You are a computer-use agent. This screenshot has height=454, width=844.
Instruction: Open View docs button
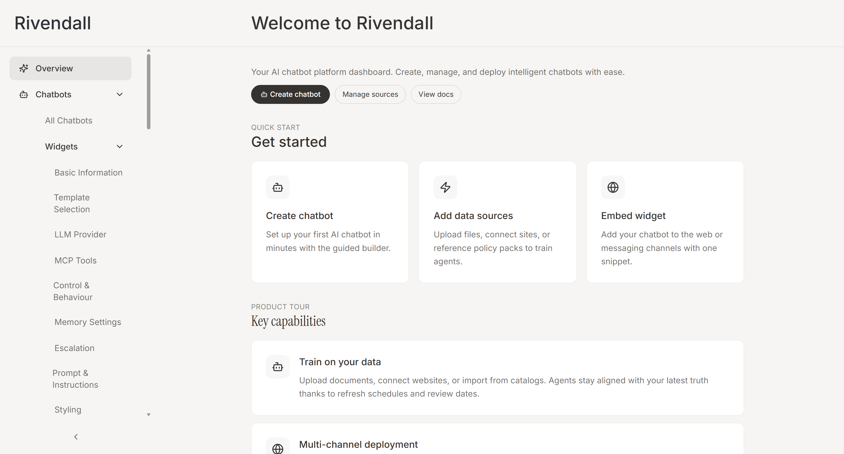click(x=435, y=94)
